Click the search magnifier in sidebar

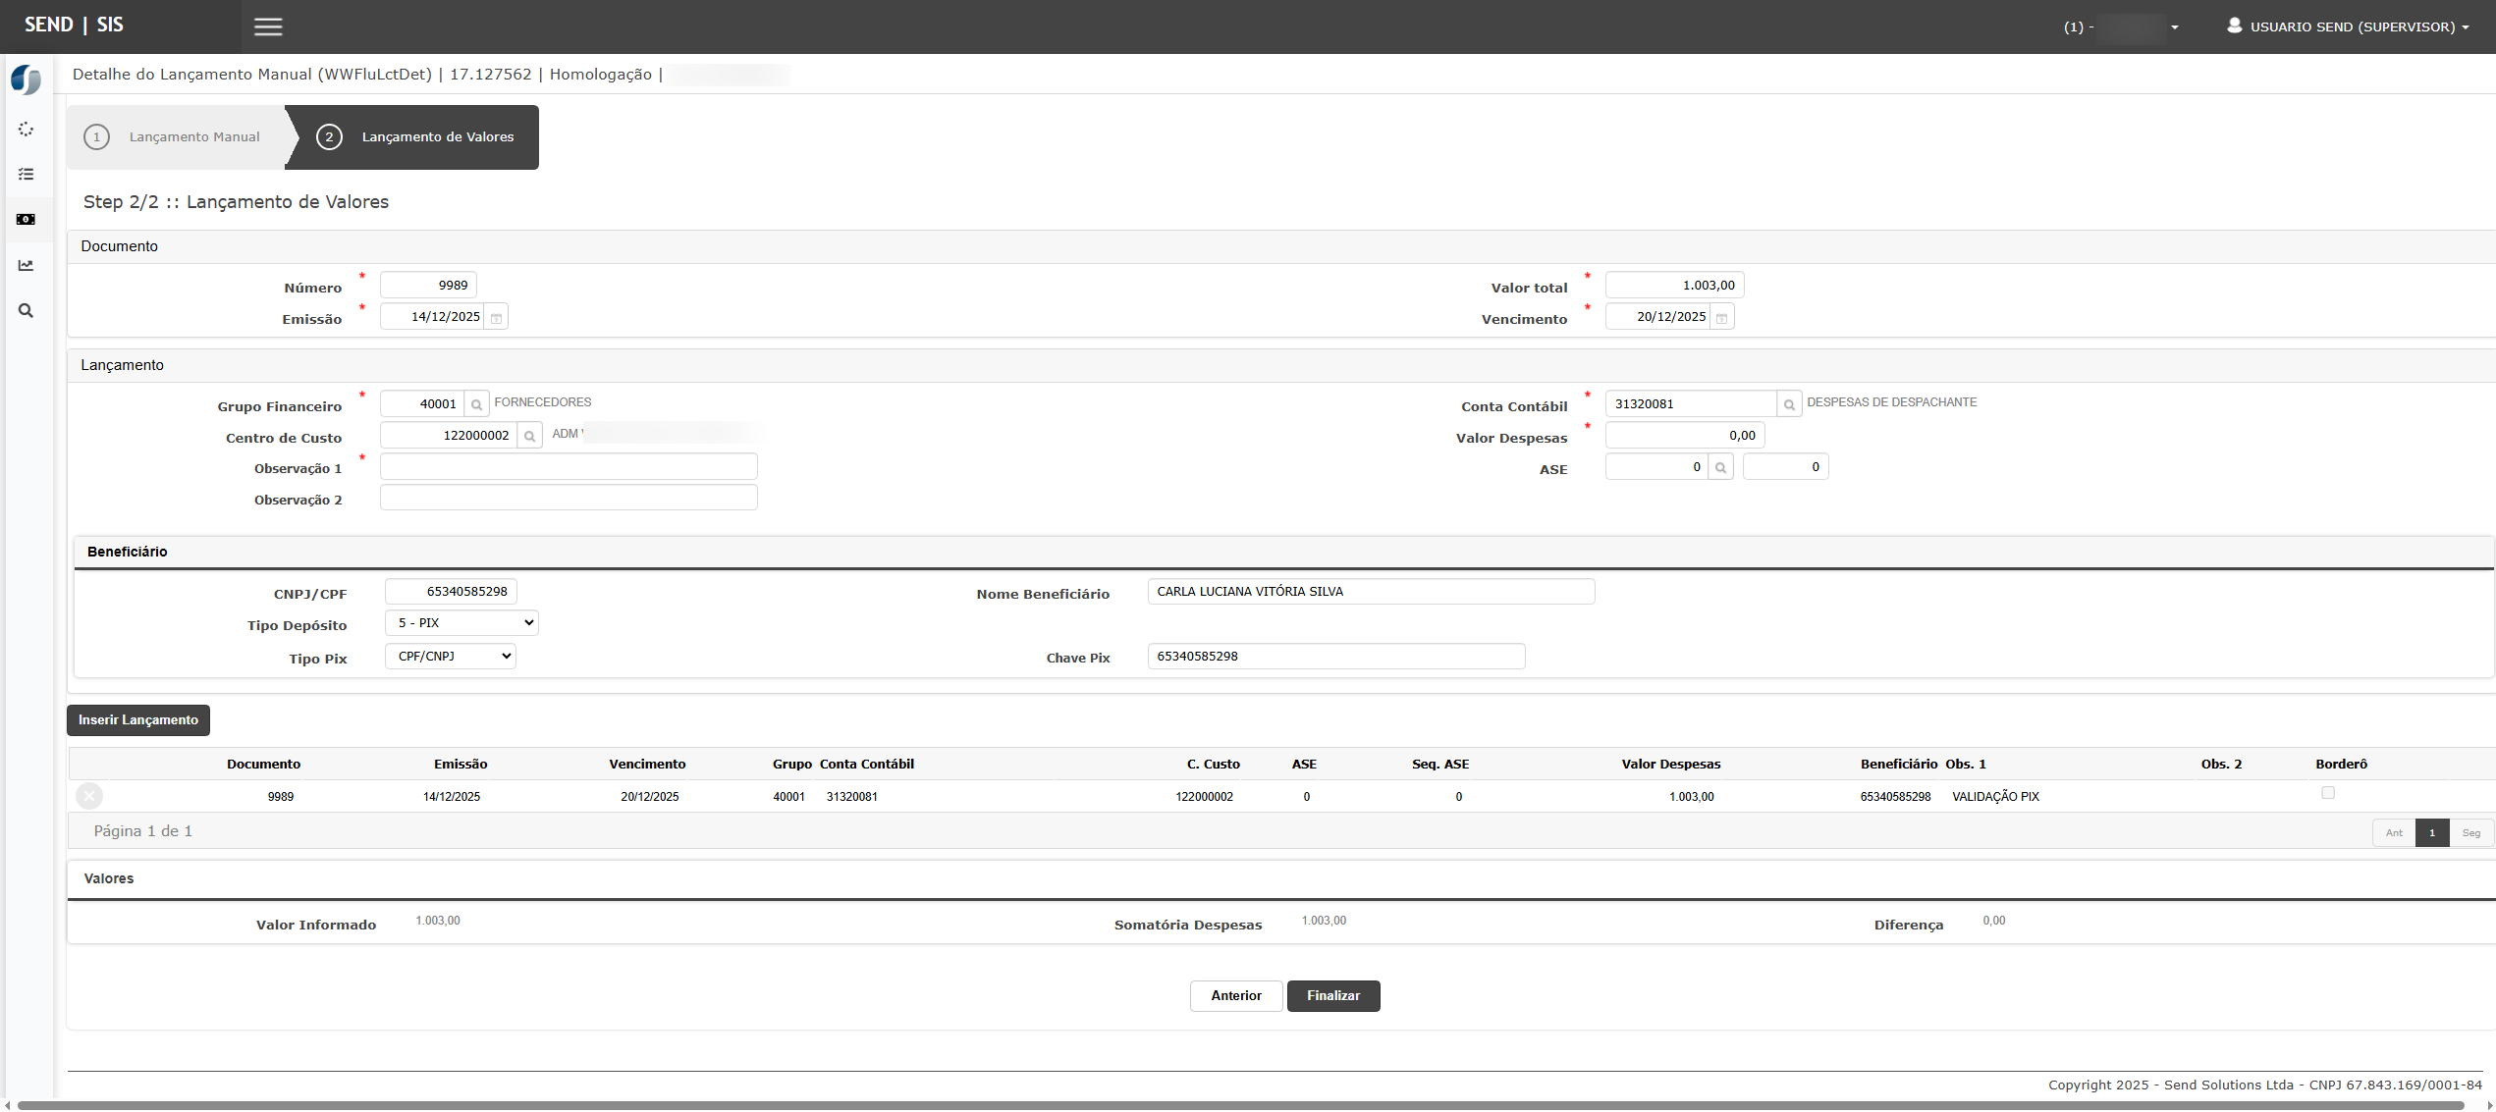point(26,311)
